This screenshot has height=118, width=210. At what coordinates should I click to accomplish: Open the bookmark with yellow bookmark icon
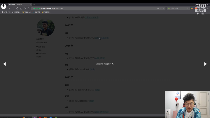point(45,12)
